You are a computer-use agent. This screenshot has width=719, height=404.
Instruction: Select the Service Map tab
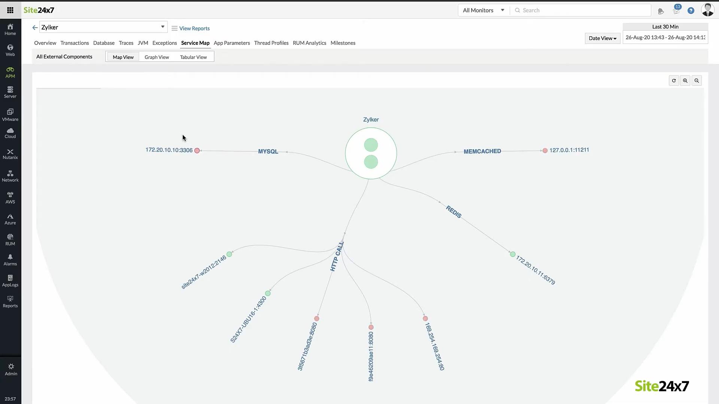coord(195,43)
